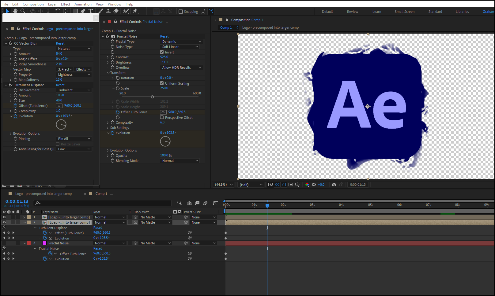Viewport: 495px width, 296px height.
Task: Click the Review workspace button
Action: 353,12
